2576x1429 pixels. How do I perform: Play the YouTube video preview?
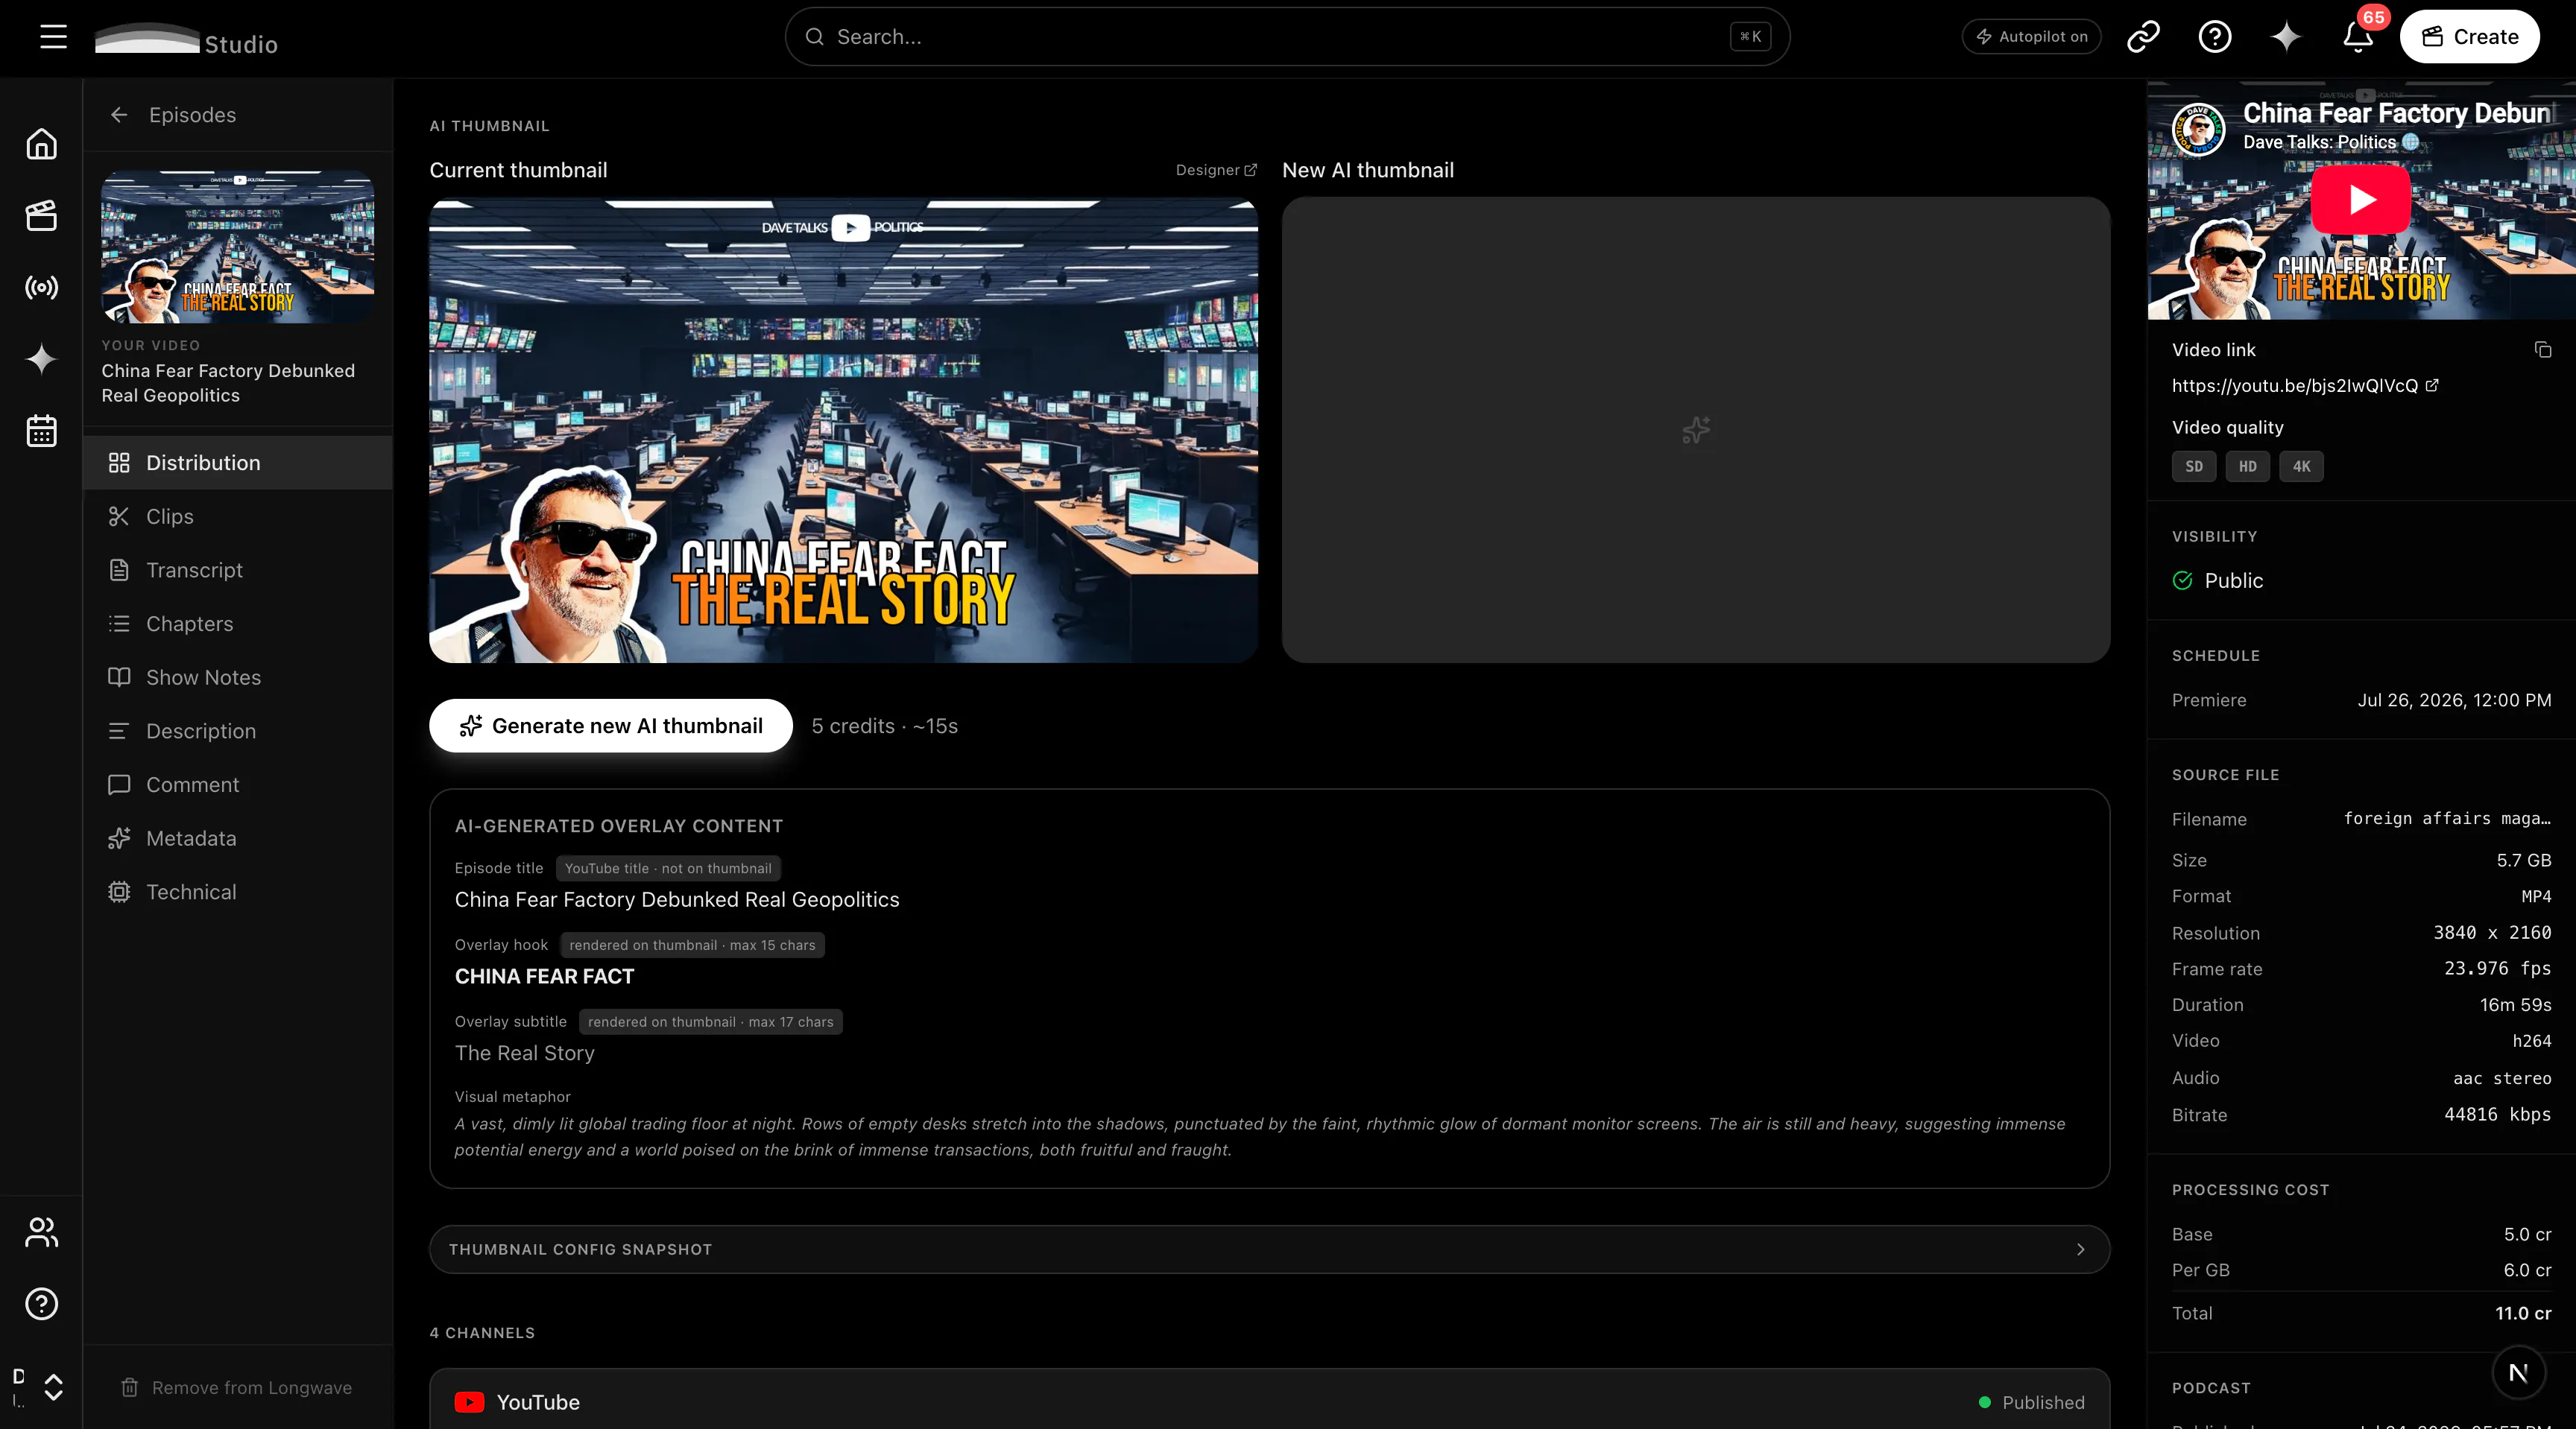[x=2360, y=200]
